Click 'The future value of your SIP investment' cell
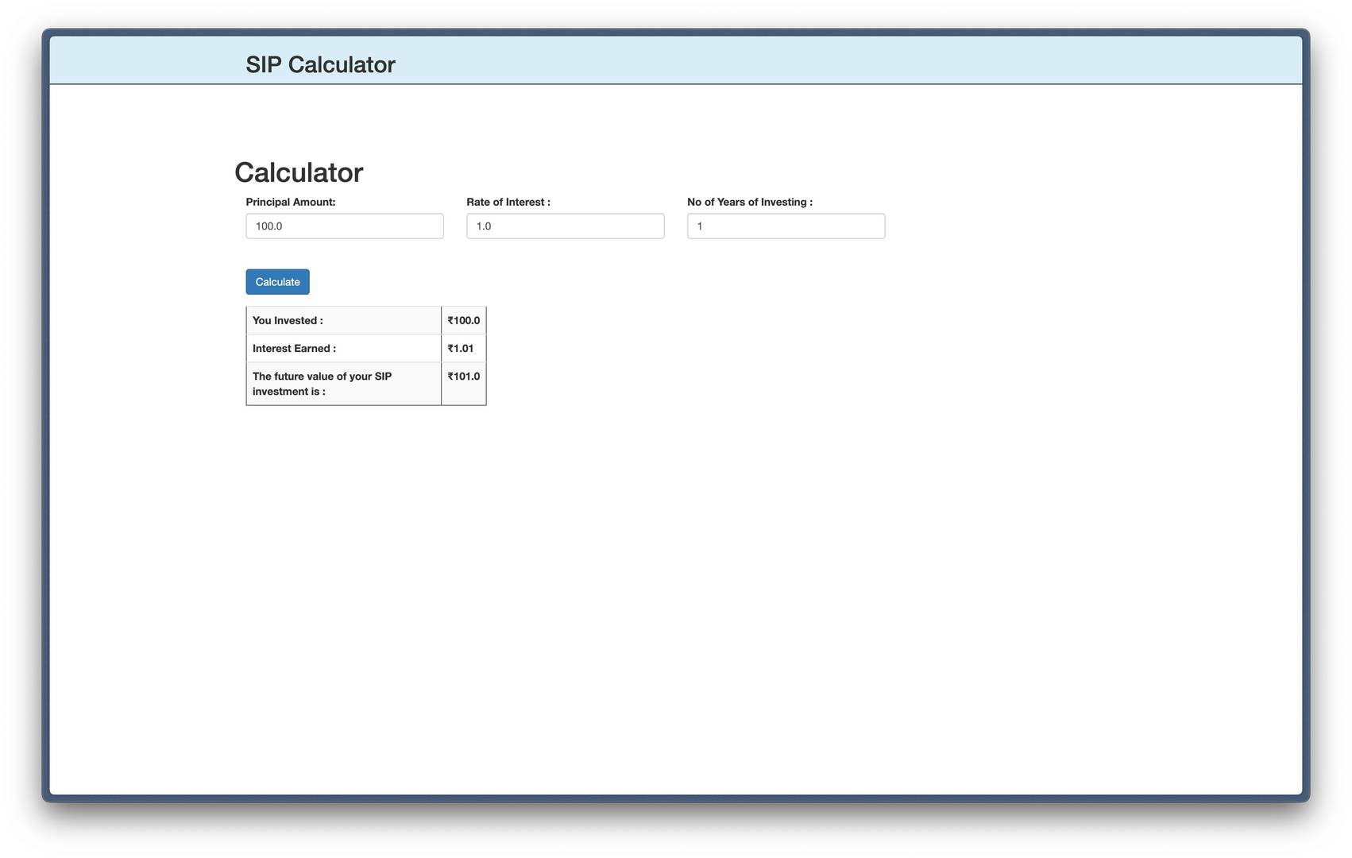This screenshot has height=858, width=1352. pos(344,384)
